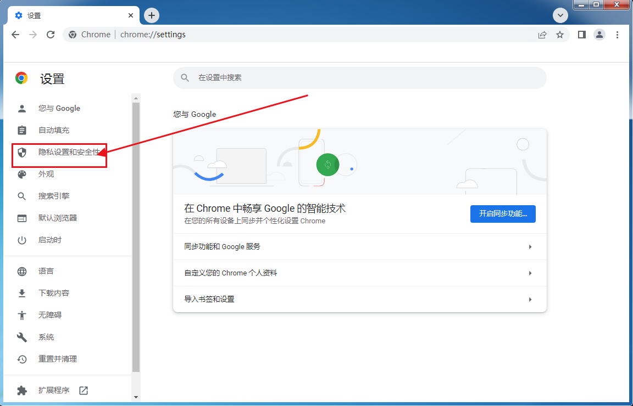This screenshot has height=406, width=633.
Task: Click the 在设置中搜索 search field
Action: coord(360,78)
